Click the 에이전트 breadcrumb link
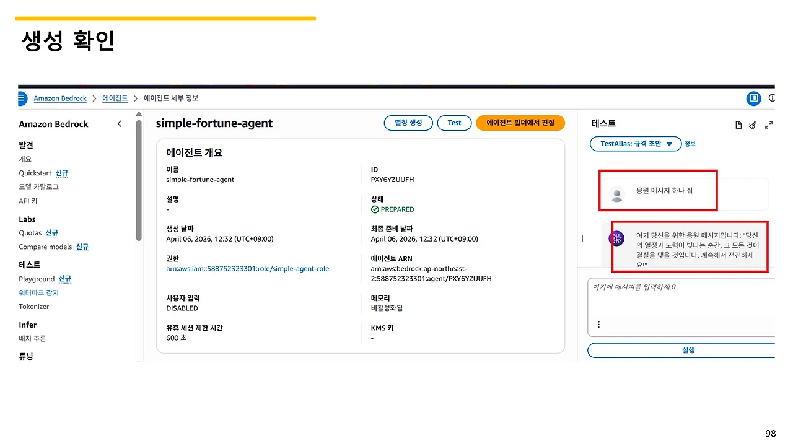 pos(115,98)
